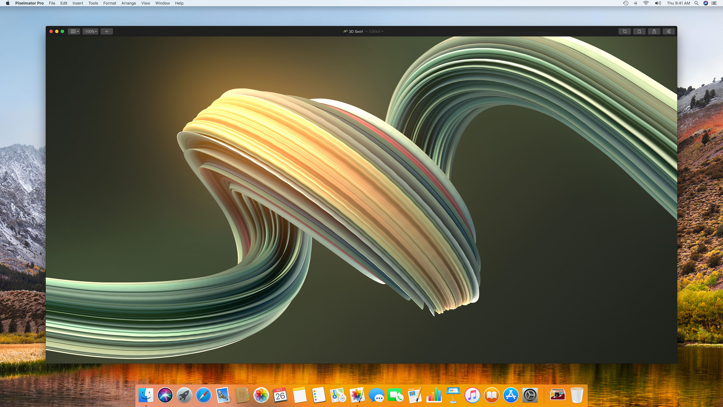Viewport: 723px width, 407px height.
Task: Click the Crop tool in the toolbar
Action: [x=624, y=32]
